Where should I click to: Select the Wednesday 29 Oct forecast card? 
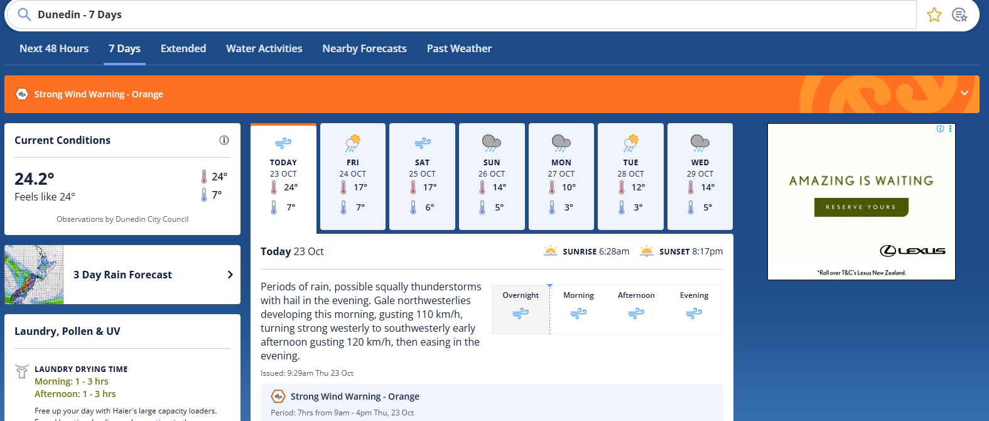coord(700,177)
